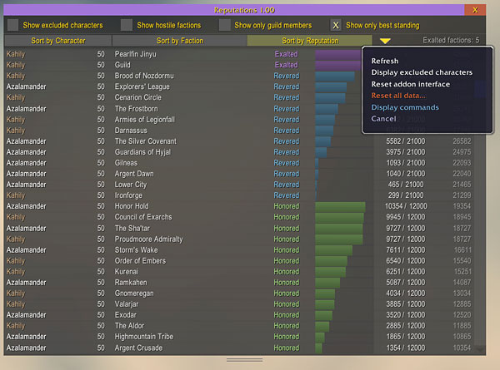The height and width of the screenshot is (370, 500).
Task: Grab the resize handle below the window
Action: pos(244,360)
